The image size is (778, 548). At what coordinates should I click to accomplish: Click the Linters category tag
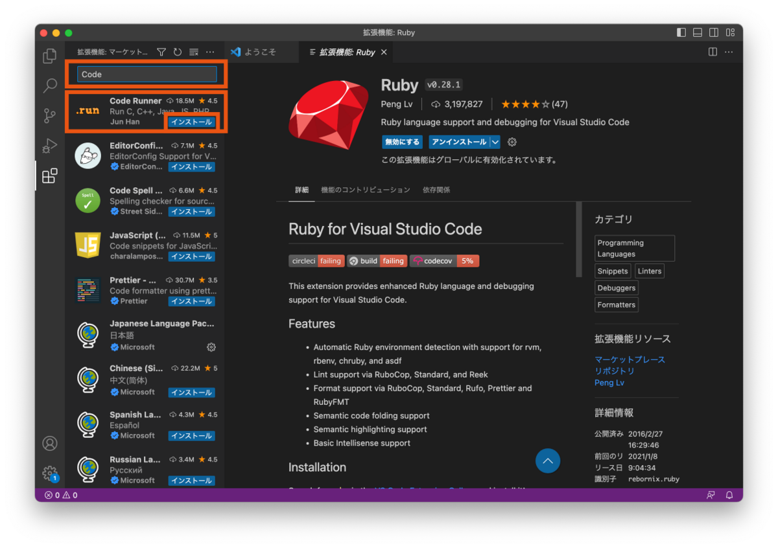[649, 271]
